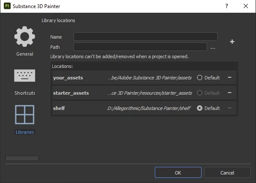
Task: Click the path ending in resources/starter_assets
Action: (150, 93)
